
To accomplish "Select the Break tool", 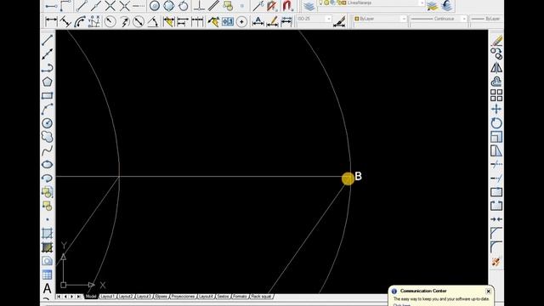I will point(496,206).
